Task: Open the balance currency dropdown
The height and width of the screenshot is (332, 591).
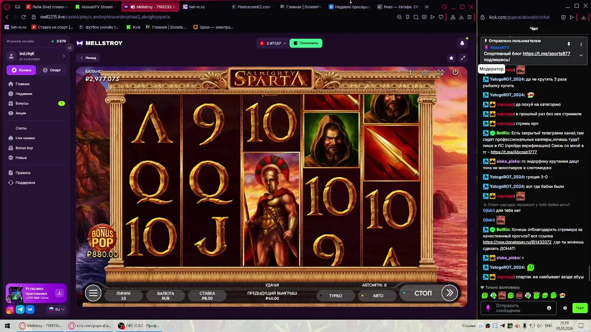Action: tap(273, 43)
